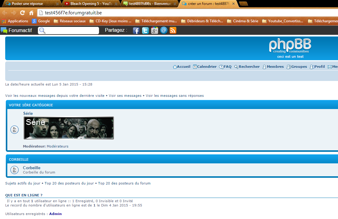The width and height of the screenshot is (338, 219).
Task: Share forum by email icon
Action: (x=164, y=30)
